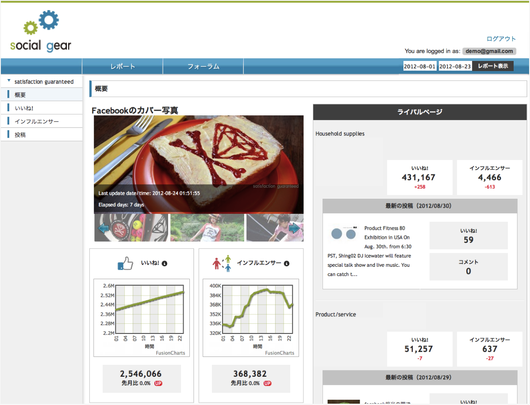Click the info icon beside いいね!
Screen dimensions: 530x405
pos(165,264)
